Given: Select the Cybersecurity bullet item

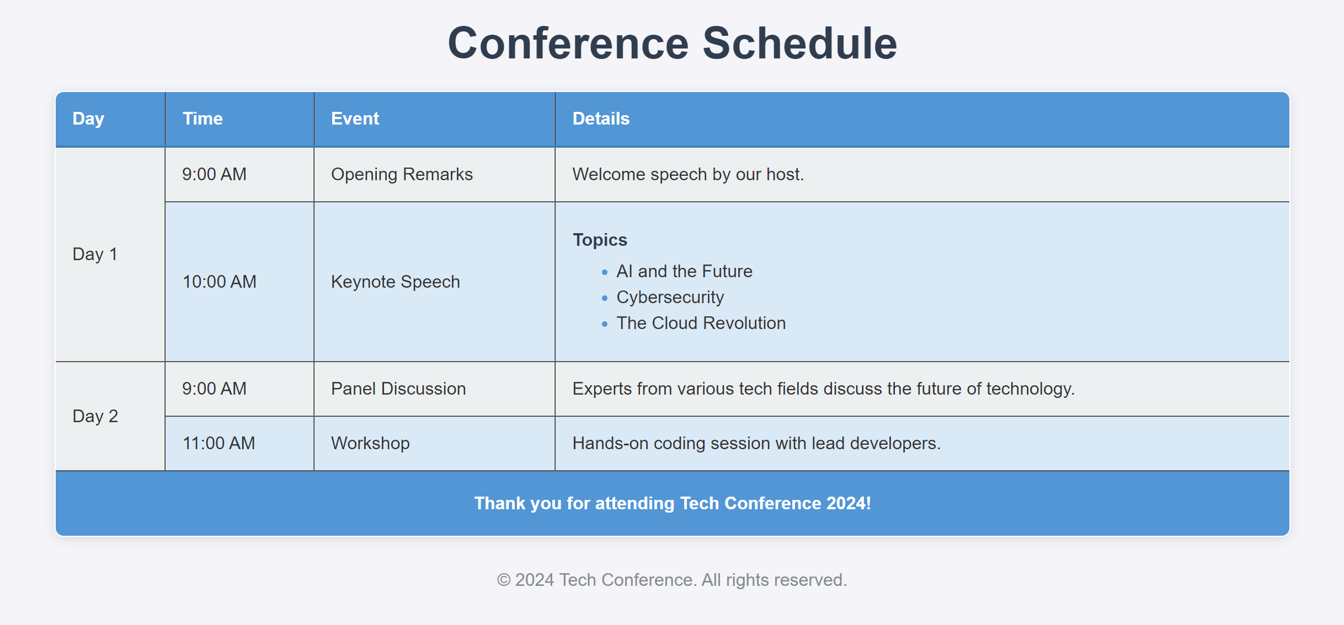Looking at the screenshot, I should [670, 297].
